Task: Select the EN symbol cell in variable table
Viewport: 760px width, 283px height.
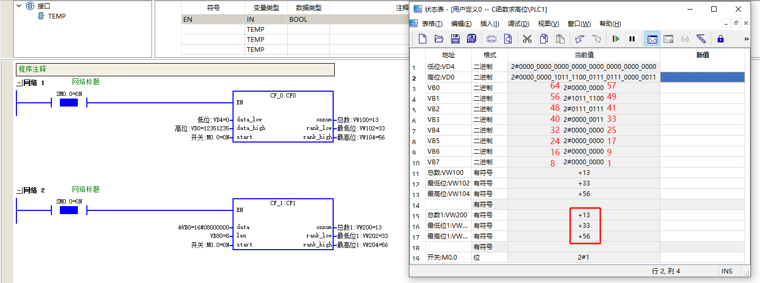Action: (213, 20)
